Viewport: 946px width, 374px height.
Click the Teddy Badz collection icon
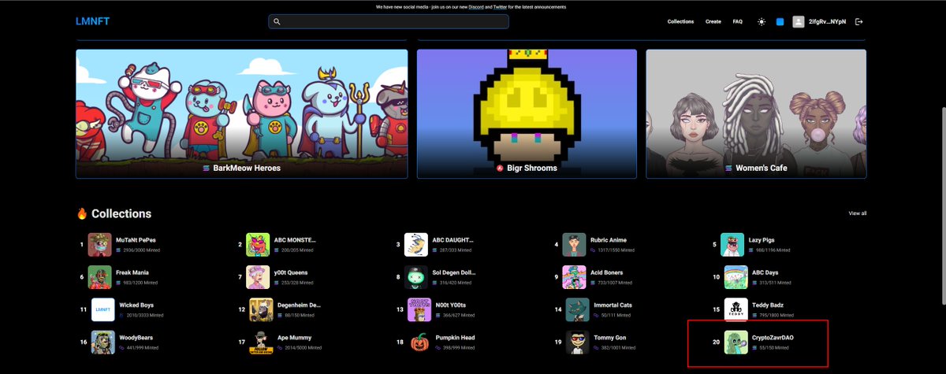click(x=736, y=309)
